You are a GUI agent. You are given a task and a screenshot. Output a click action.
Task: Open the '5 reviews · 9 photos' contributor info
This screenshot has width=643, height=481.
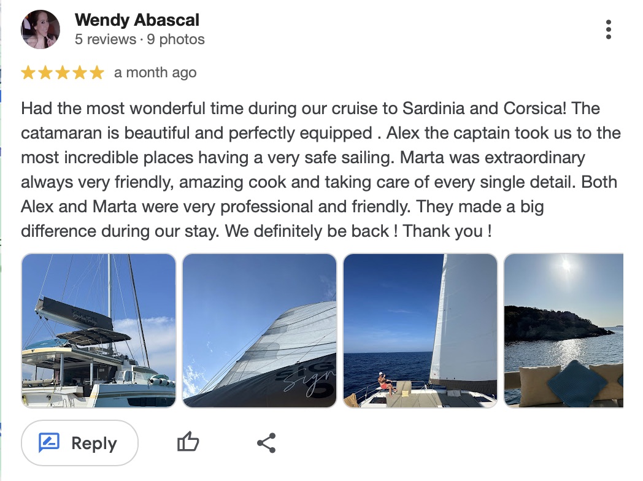click(x=139, y=40)
